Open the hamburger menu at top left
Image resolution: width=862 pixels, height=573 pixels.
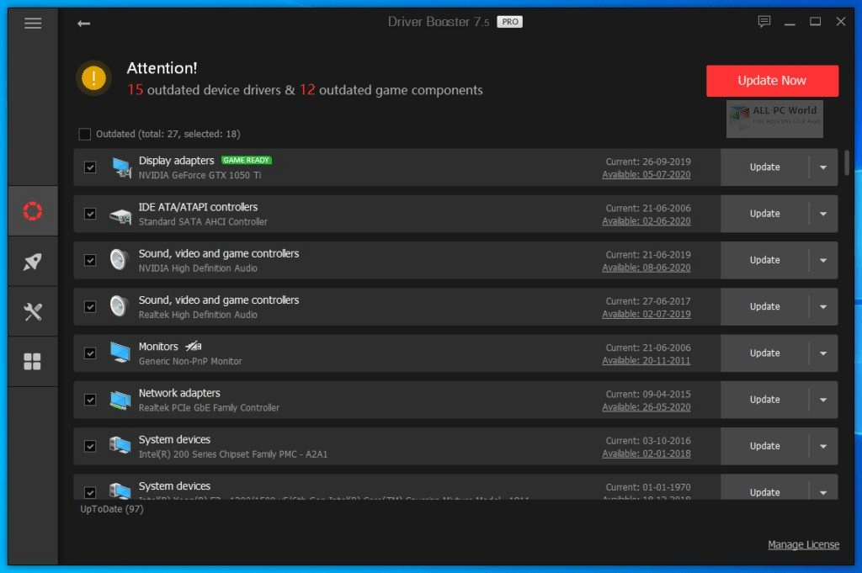coord(32,23)
